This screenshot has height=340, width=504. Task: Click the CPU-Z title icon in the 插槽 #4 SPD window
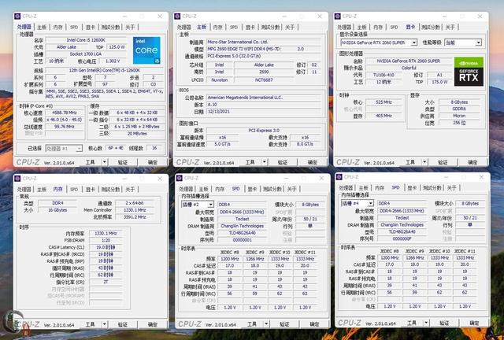point(339,177)
